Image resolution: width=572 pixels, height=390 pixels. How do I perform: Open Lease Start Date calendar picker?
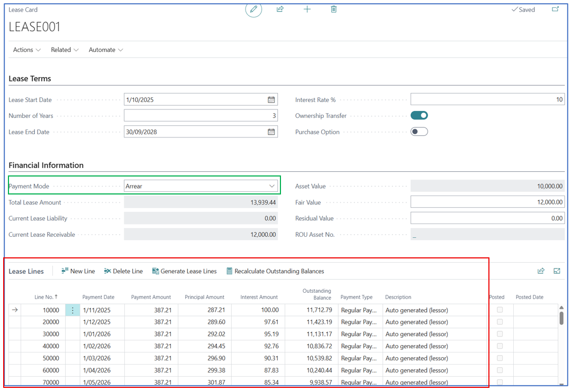coord(271,100)
